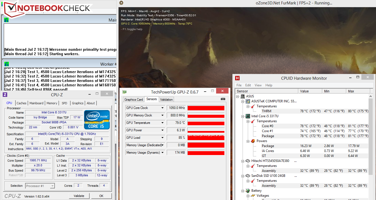This screenshot has width=376, height=200.
Task: Click the green icon of Prime95 Worker window
Action: tap(6, 64)
